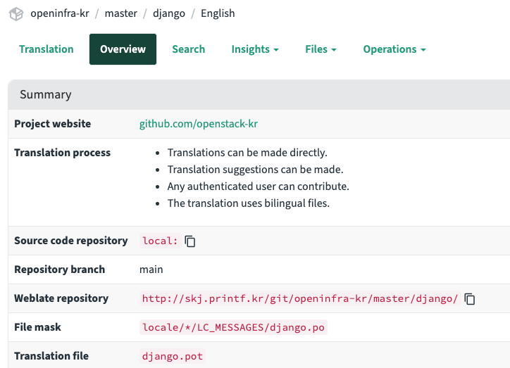The width and height of the screenshot is (510, 368).
Task: Click the project icon beside the openinfra-kr breadcrumb
Action: tap(16, 13)
